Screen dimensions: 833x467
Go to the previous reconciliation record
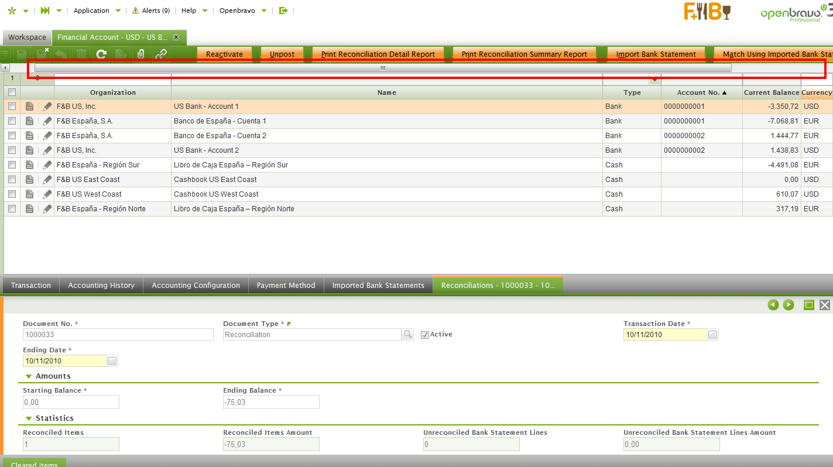[x=773, y=305]
